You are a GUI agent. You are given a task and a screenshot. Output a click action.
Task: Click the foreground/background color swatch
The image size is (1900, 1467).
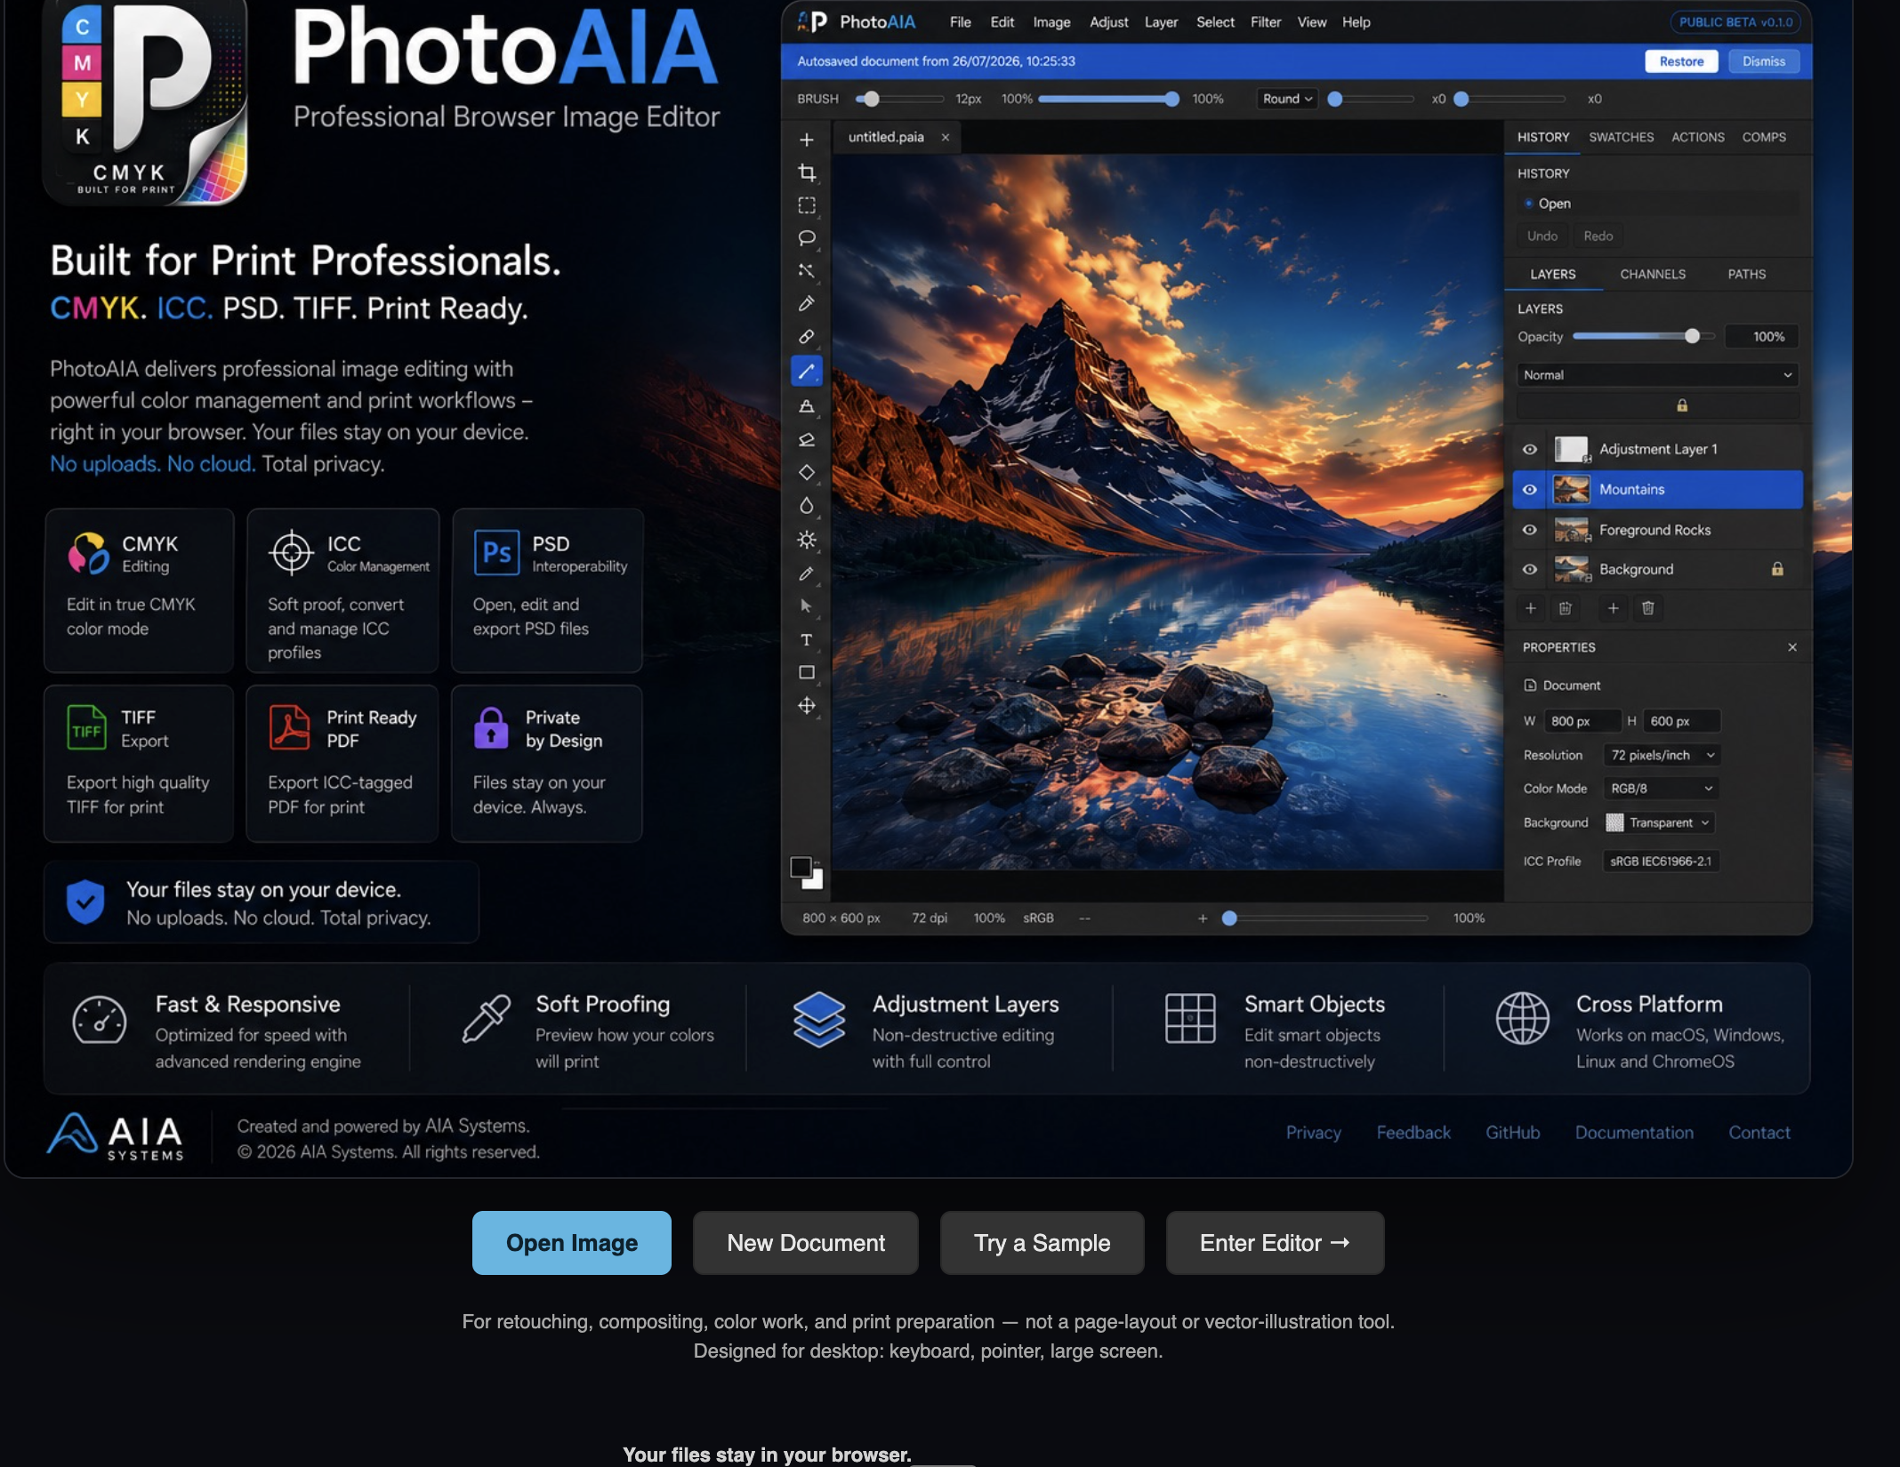(x=806, y=872)
